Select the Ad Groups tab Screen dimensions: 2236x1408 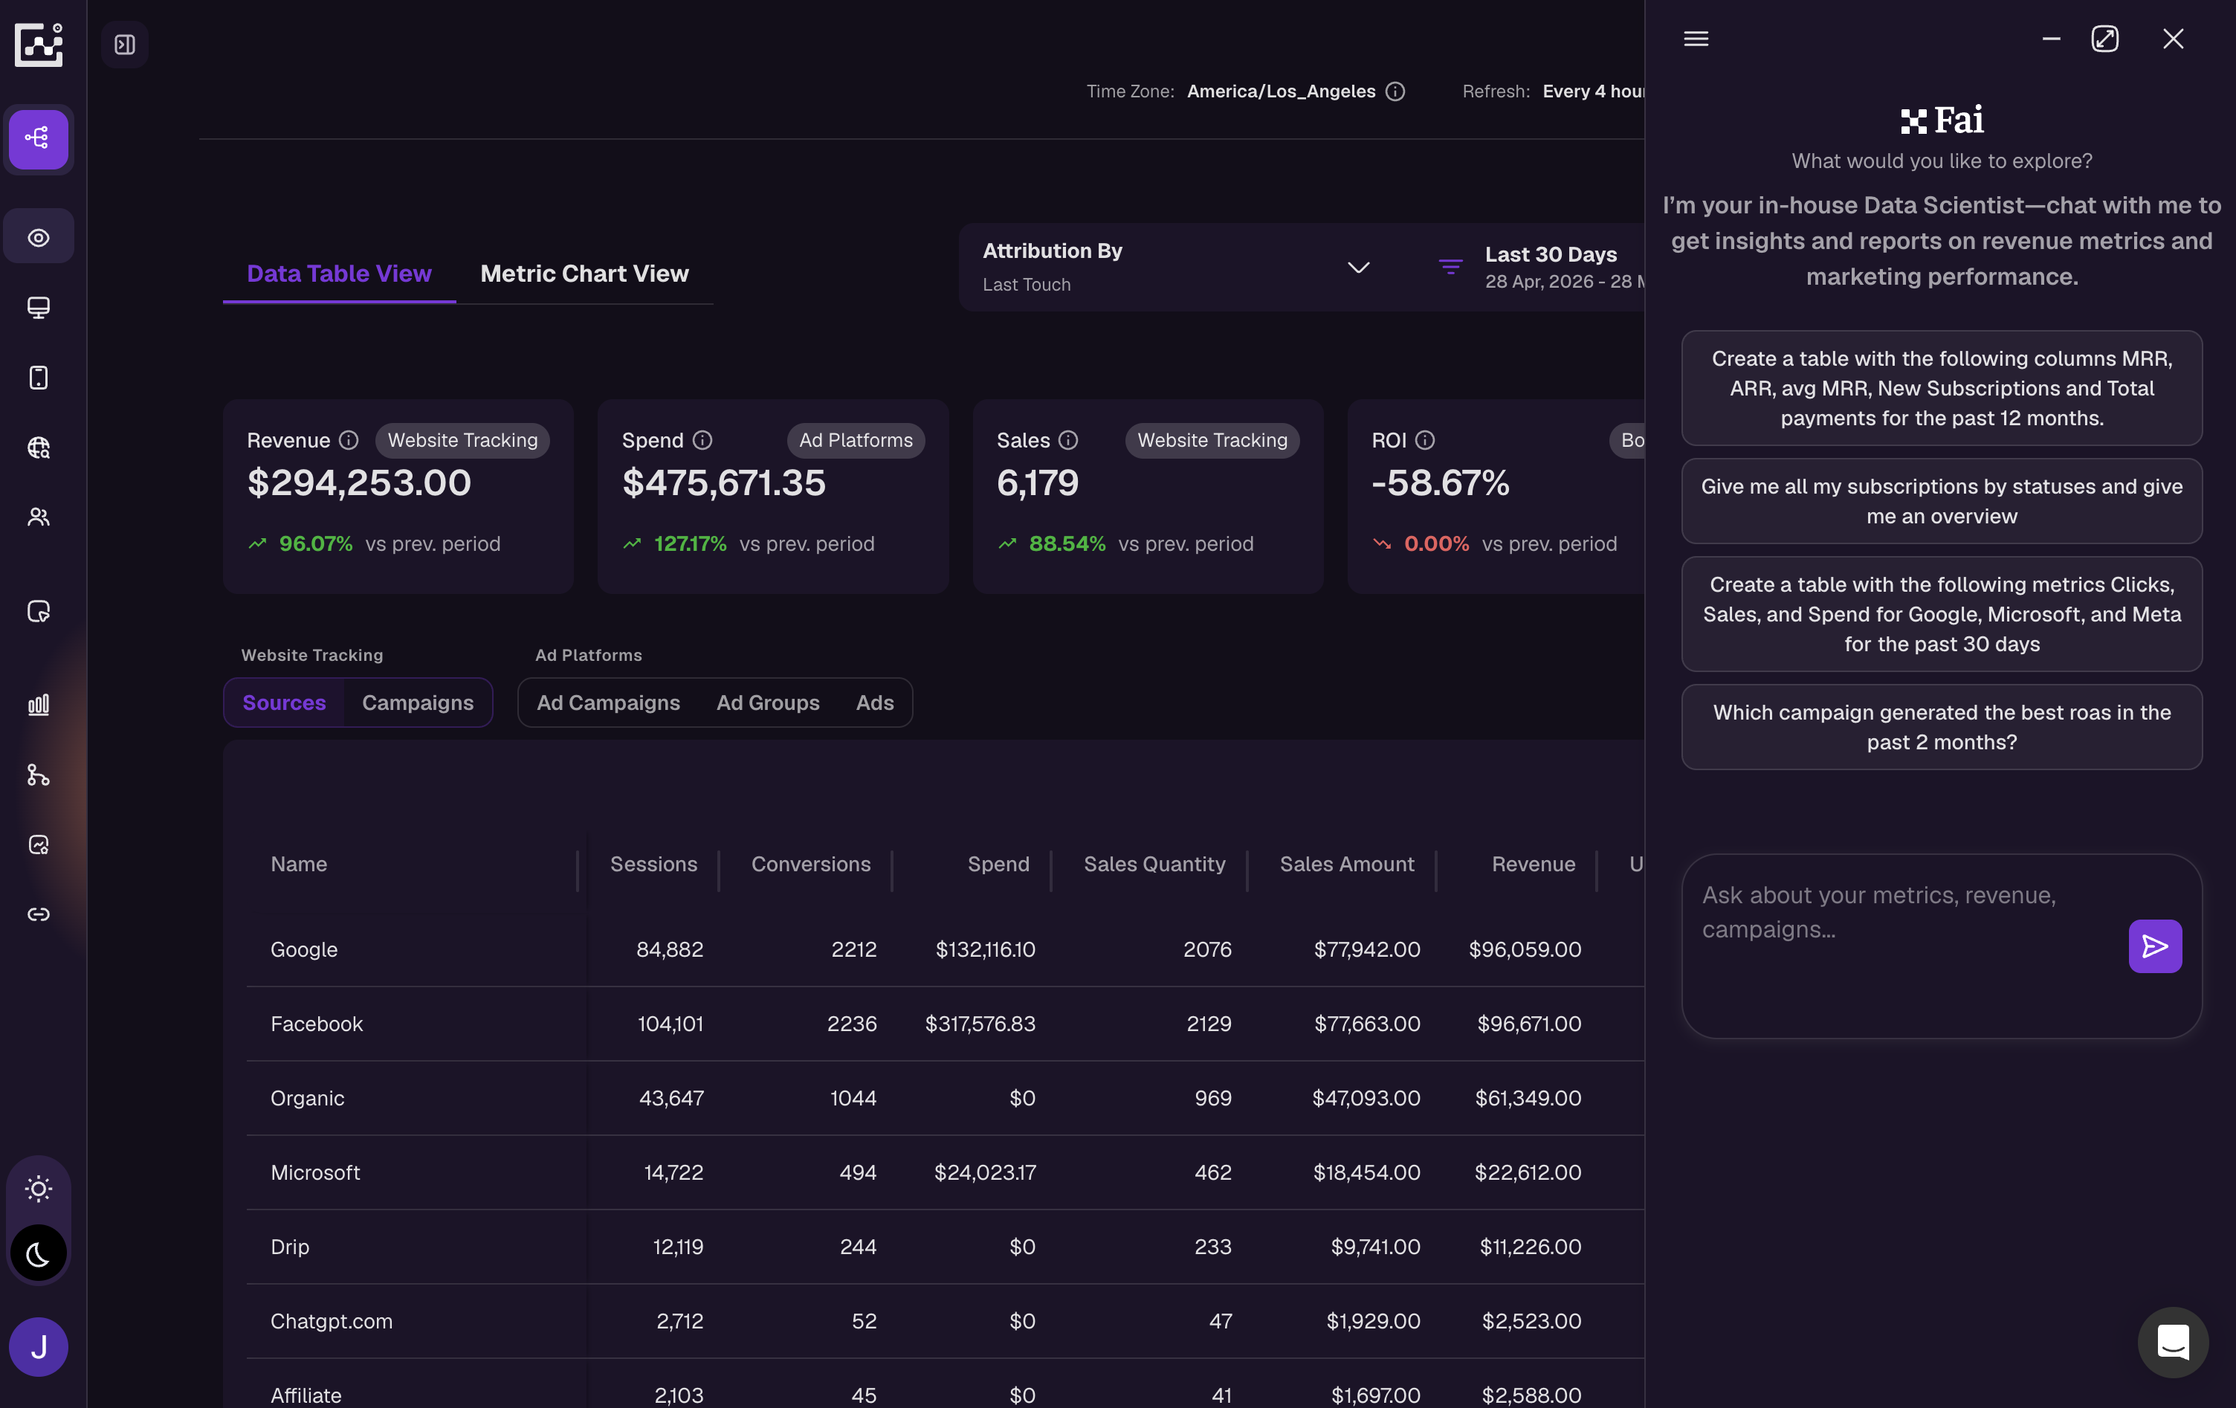pyautogui.click(x=768, y=703)
